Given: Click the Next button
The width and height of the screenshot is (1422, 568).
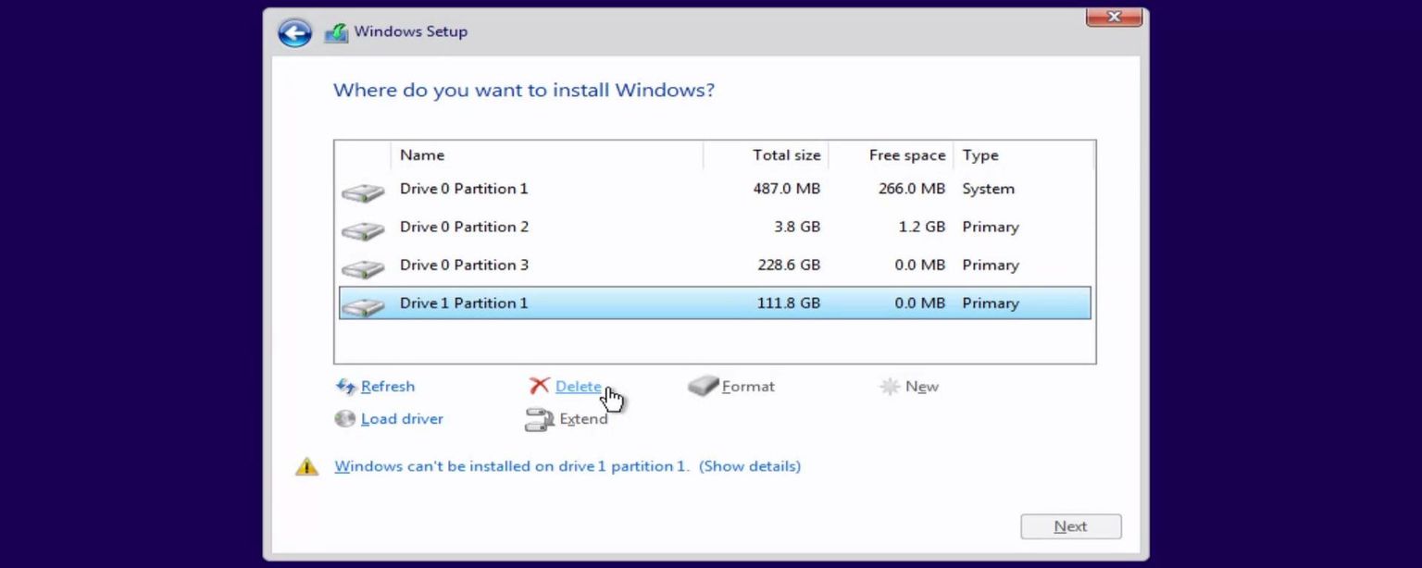Looking at the screenshot, I should pyautogui.click(x=1070, y=525).
